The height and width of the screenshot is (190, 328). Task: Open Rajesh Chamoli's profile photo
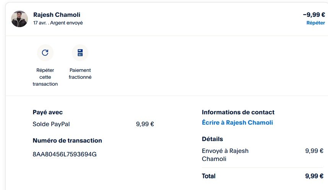[19, 19]
